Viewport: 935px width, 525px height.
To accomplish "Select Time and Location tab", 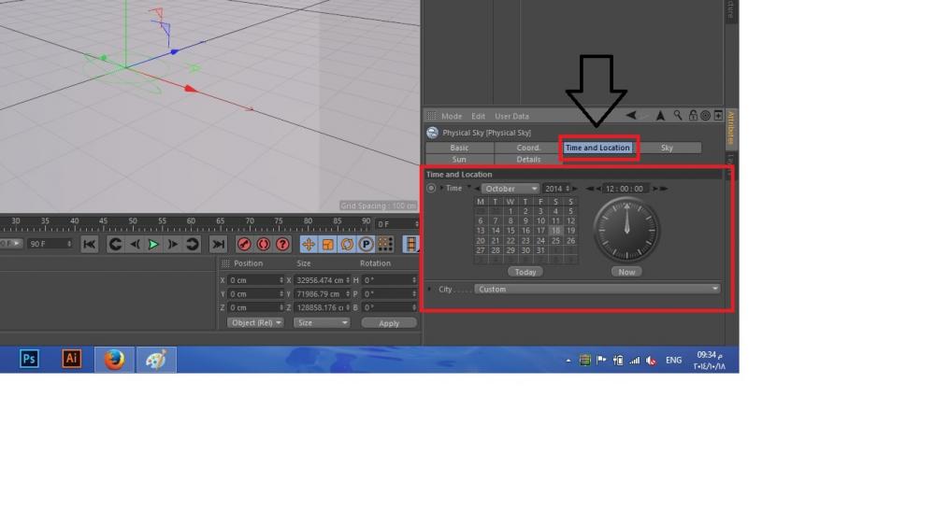I will click(597, 148).
